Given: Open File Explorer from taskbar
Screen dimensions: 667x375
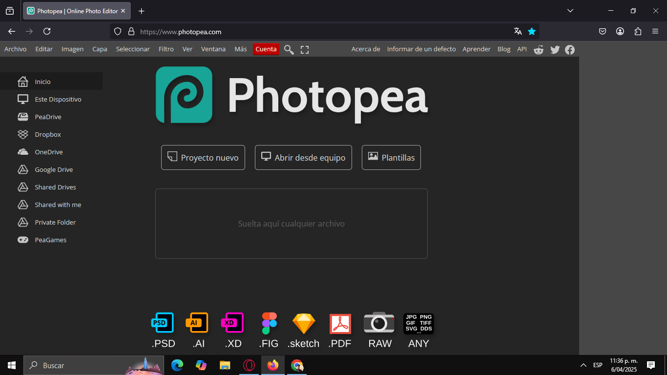Looking at the screenshot, I should (x=225, y=365).
